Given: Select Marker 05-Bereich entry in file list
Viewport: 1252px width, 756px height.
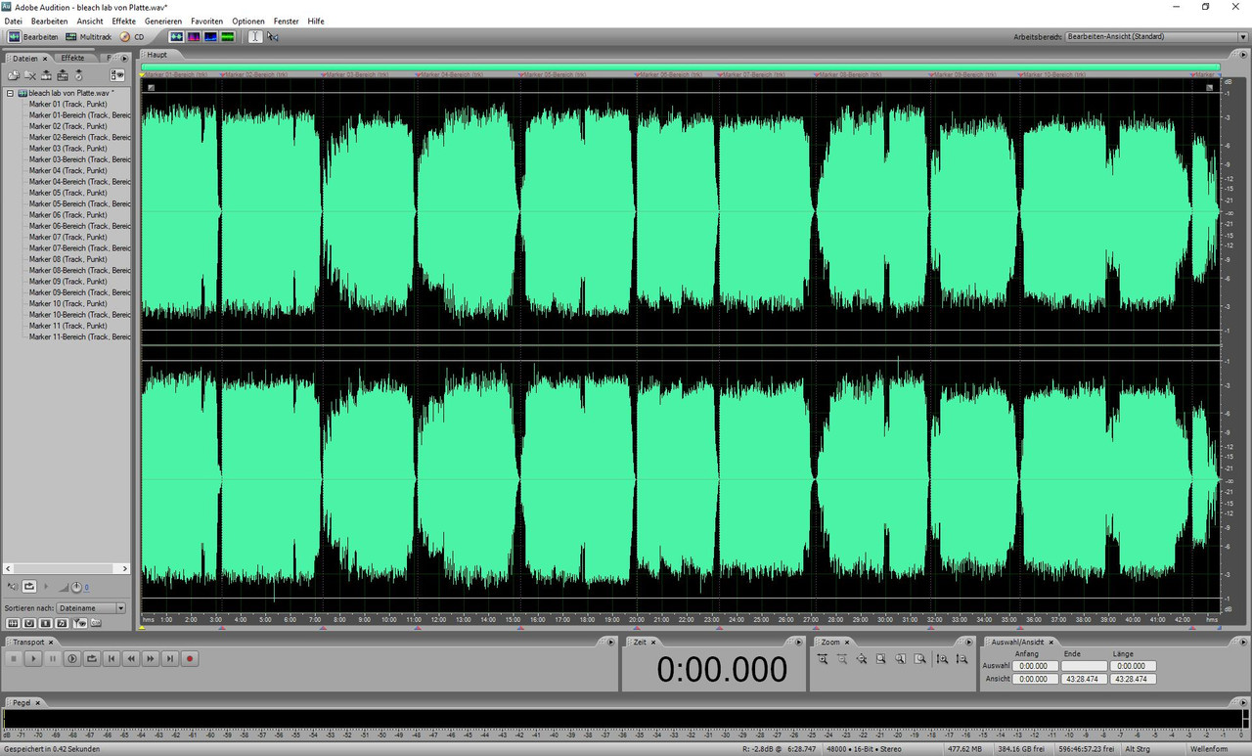Looking at the screenshot, I should pyautogui.click(x=79, y=203).
